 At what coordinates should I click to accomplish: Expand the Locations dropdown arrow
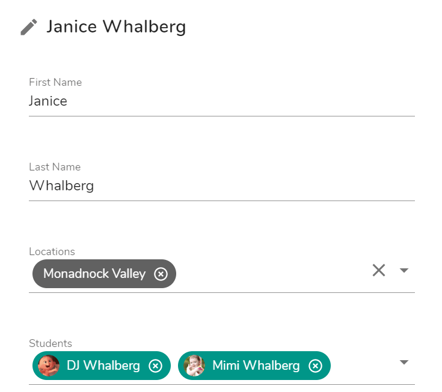pos(404,270)
